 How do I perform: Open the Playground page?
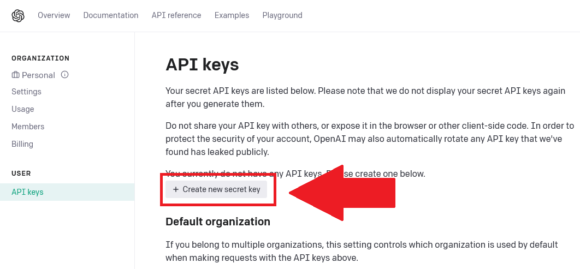click(x=282, y=15)
